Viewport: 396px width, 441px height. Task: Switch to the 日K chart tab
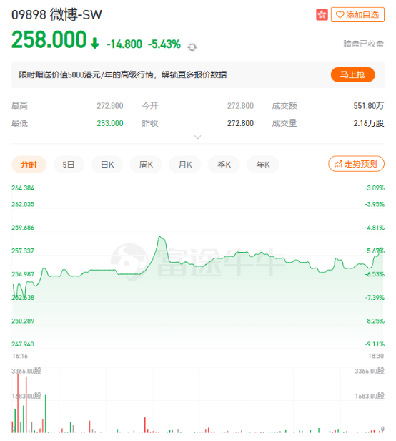[107, 165]
